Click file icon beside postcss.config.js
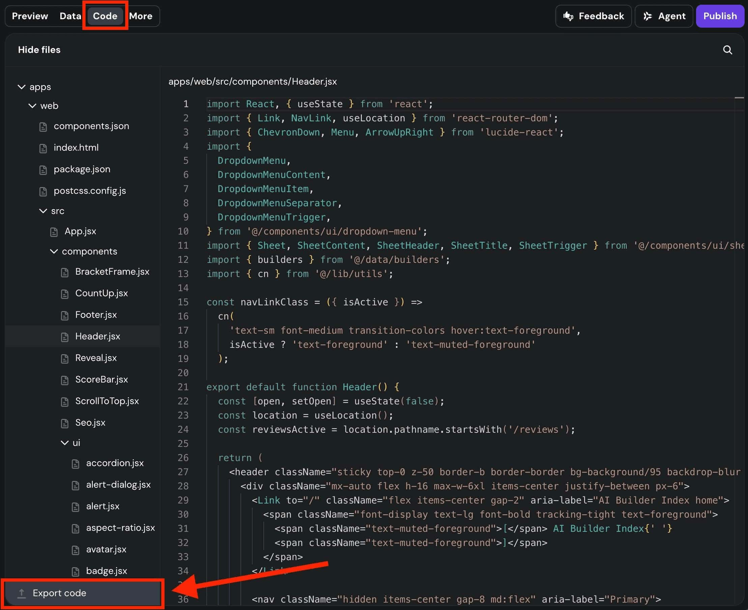The width and height of the screenshot is (748, 610). [43, 191]
